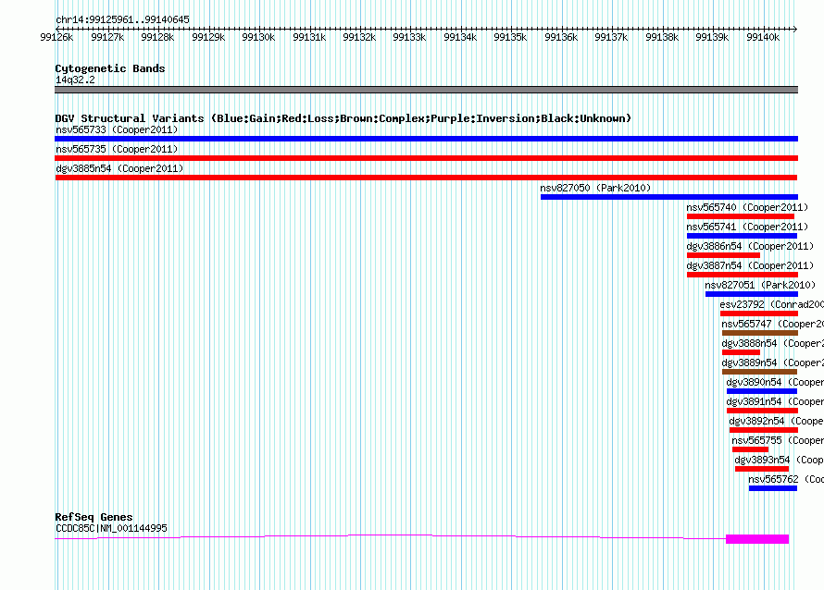Click the dgv3892n54 red bar
Screen dimensions: 824x590
pyautogui.click(x=764, y=430)
